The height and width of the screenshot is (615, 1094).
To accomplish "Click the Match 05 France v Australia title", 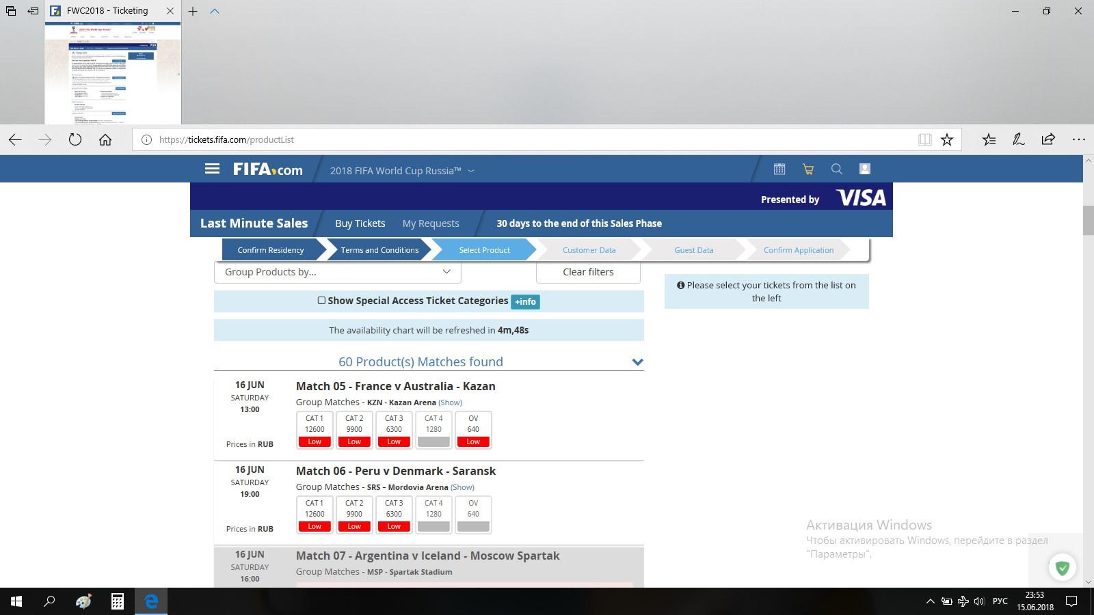I will pos(396,386).
